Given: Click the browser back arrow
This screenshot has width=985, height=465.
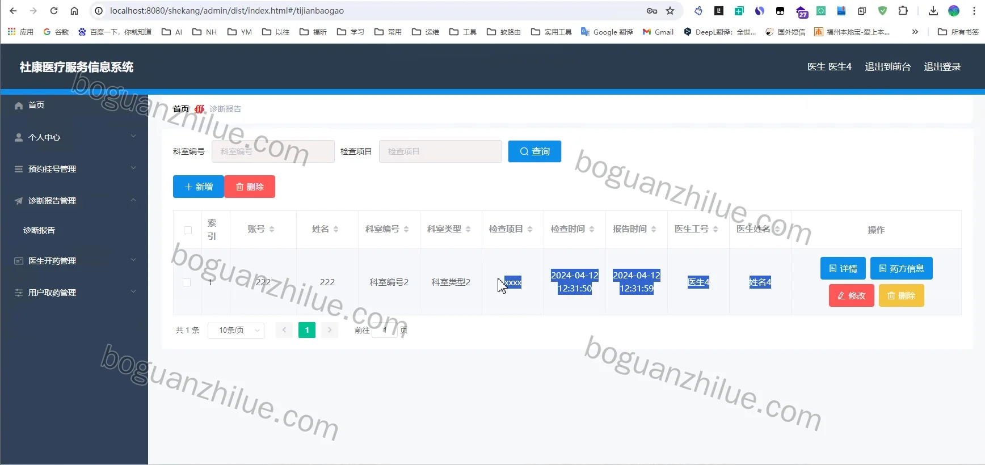Looking at the screenshot, I should coord(14,11).
